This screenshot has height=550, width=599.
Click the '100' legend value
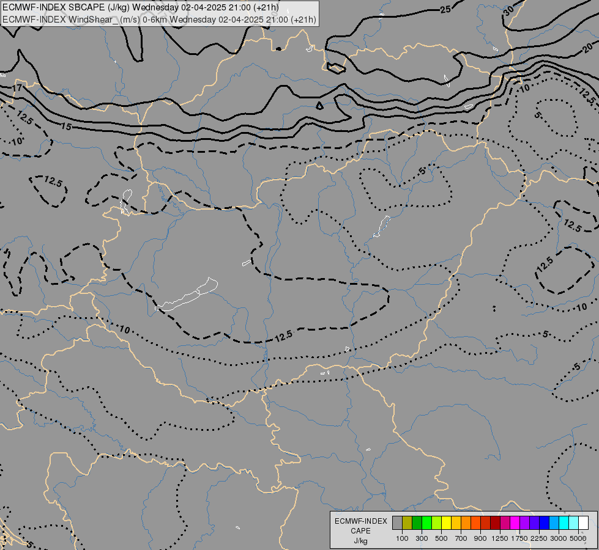pyautogui.click(x=402, y=538)
